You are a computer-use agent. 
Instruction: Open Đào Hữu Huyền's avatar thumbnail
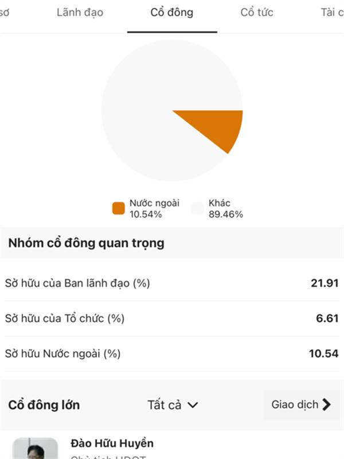[36, 449]
